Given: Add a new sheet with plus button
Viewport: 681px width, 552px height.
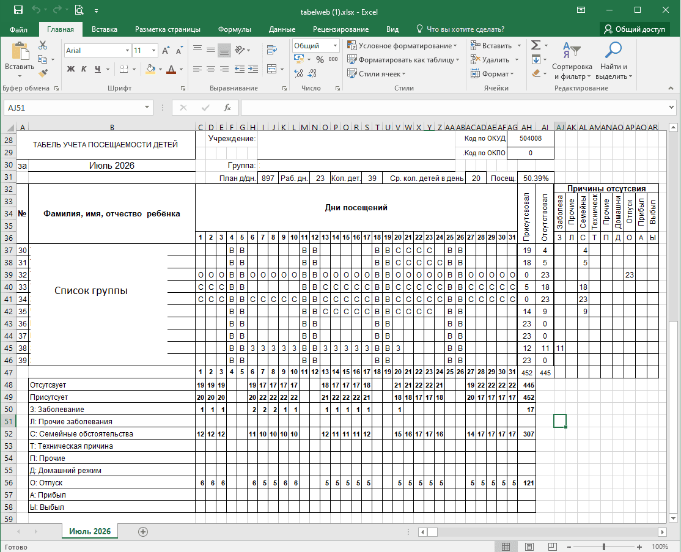Looking at the screenshot, I should pos(143,532).
